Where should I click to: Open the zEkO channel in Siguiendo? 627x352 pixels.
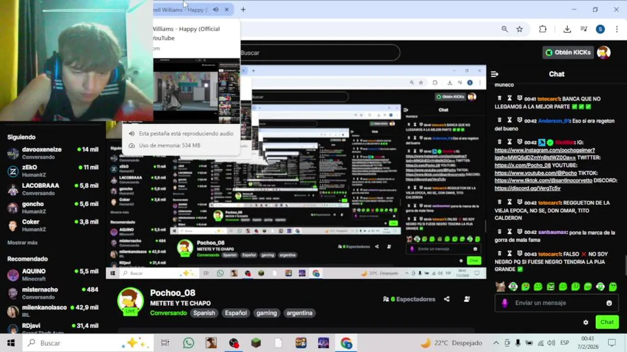[53, 171]
